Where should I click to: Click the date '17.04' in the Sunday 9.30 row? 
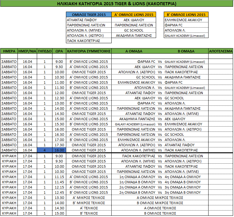click(x=27, y=161)
